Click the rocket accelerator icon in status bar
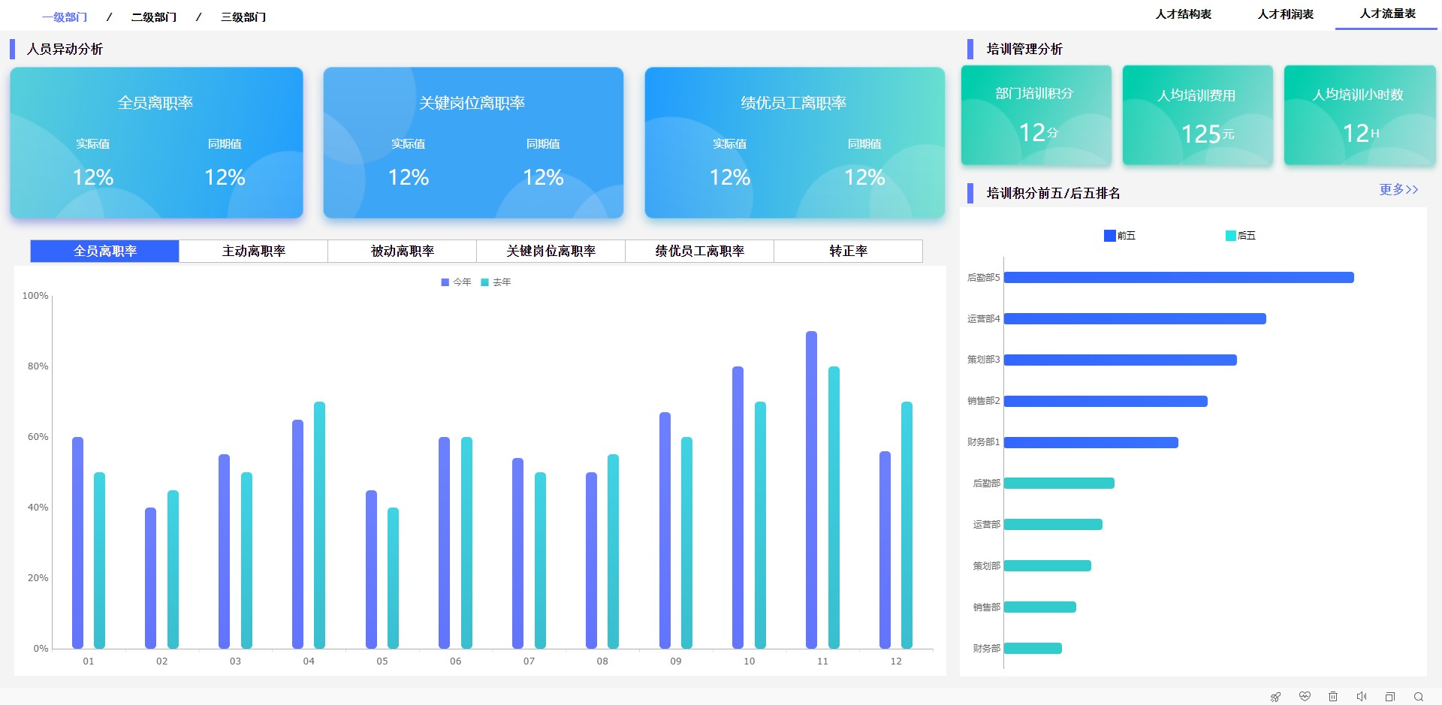The width and height of the screenshot is (1442, 705). coord(1275,697)
